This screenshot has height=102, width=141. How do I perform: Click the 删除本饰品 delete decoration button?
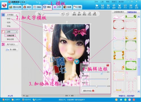coord(88,91)
